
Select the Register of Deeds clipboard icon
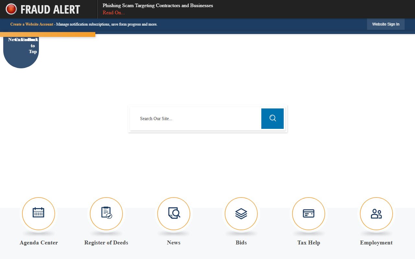106,214
